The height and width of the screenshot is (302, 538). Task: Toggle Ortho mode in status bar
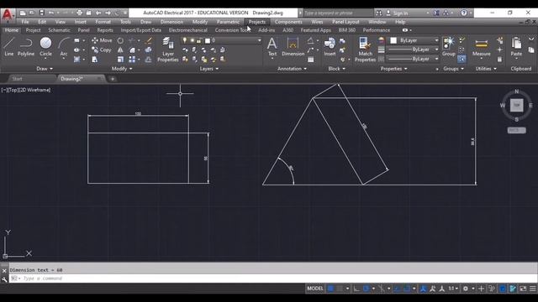356,289
